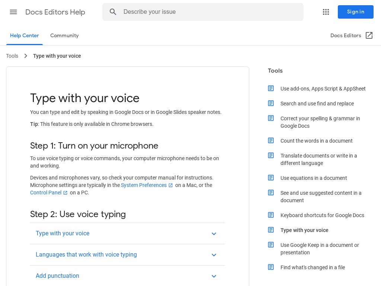Click the article icon beside Keyboard shortcuts
This screenshot has height=286, width=381.
tap(271, 215)
